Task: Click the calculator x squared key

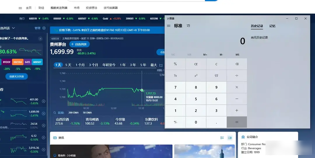Action: pyautogui.click(x=196, y=76)
